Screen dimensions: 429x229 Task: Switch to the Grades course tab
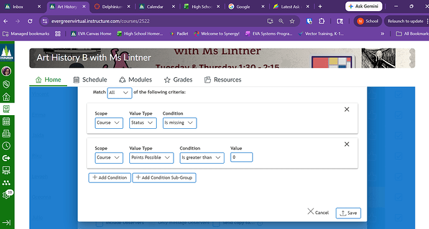click(x=178, y=80)
